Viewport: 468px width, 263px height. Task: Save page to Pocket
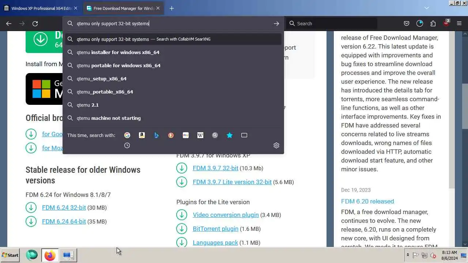click(x=407, y=23)
